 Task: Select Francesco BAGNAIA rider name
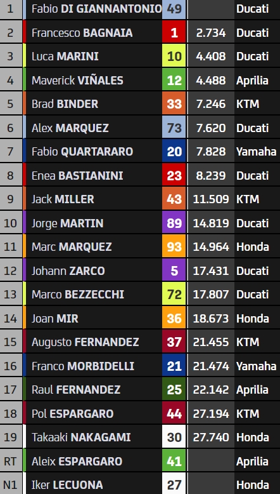82,33
